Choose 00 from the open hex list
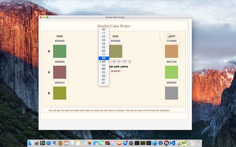Image resolution: width=236 pixels, height=147 pixels. click(x=104, y=29)
